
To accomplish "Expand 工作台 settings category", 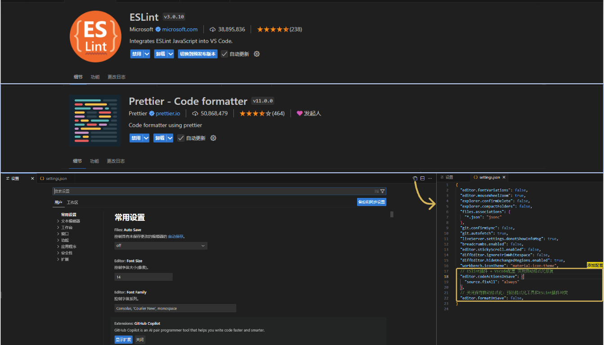I will [58, 228].
